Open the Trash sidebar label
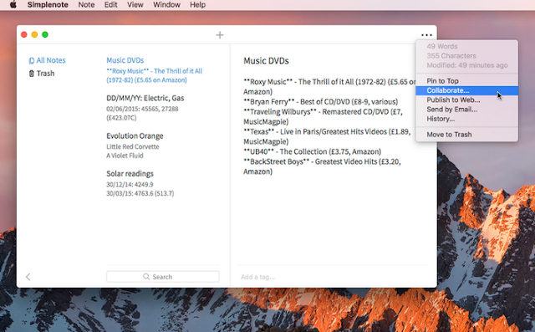This screenshot has height=332, width=535. point(45,74)
